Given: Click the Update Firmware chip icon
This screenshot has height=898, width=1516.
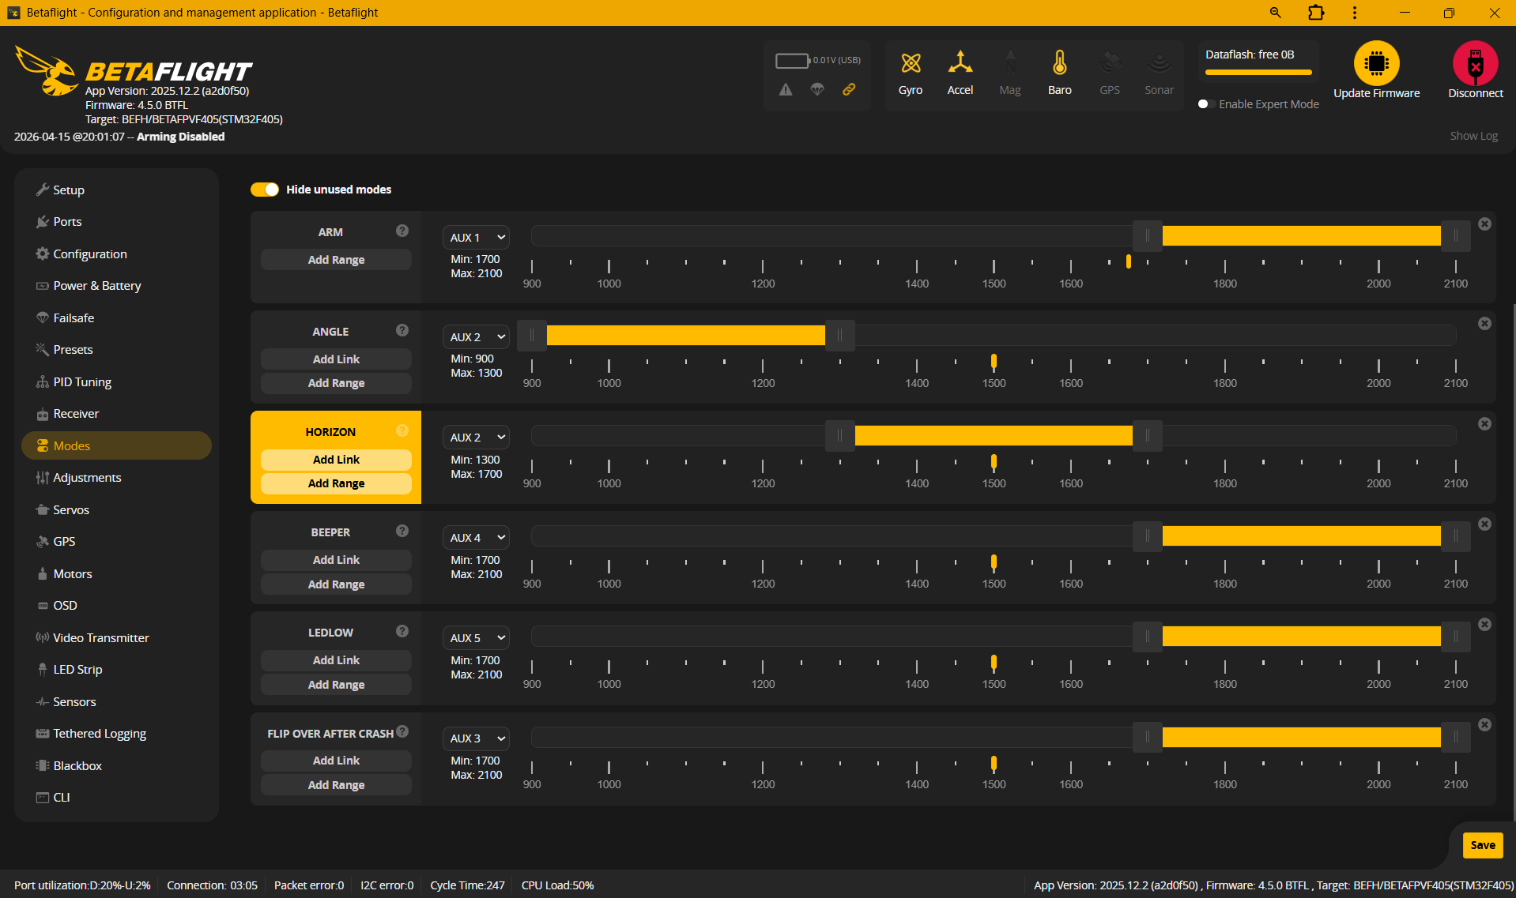Looking at the screenshot, I should coord(1376,63).
